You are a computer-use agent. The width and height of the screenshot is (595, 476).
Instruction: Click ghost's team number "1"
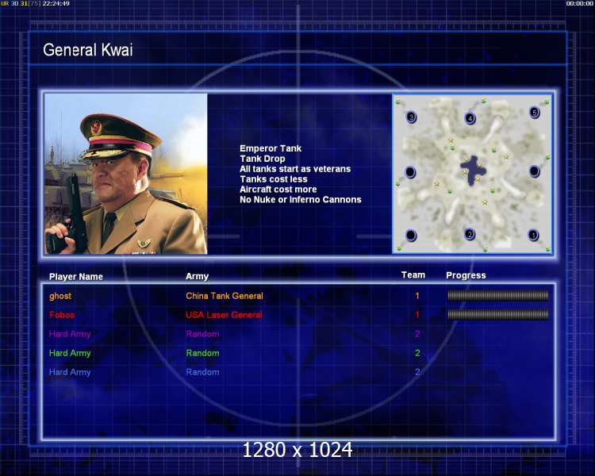(x=417, y=296)
